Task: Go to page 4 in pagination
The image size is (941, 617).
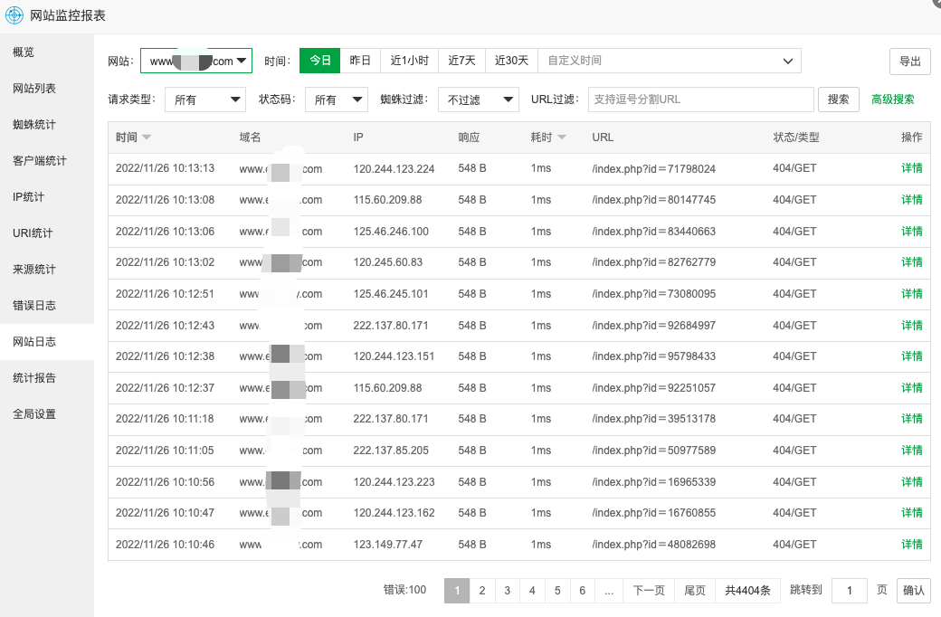Action: tap(532, 591)
